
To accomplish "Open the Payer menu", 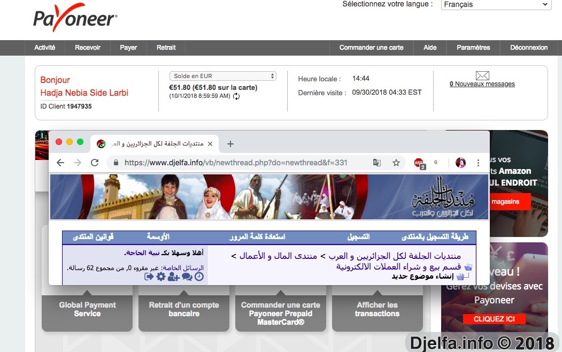I will [128, 48].
